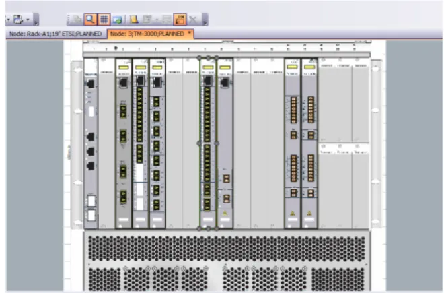Select RJ45 port on the eight-port green card
The height and width of the screenshot is (293, 444).
coord(157,82)
